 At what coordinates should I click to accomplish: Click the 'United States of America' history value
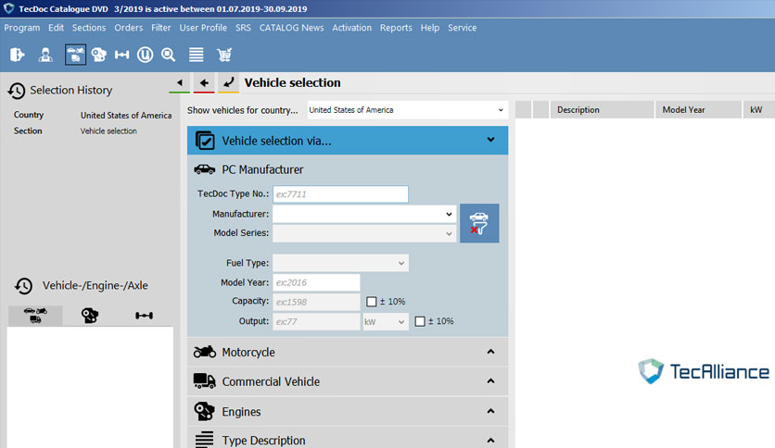click(126, 115)
